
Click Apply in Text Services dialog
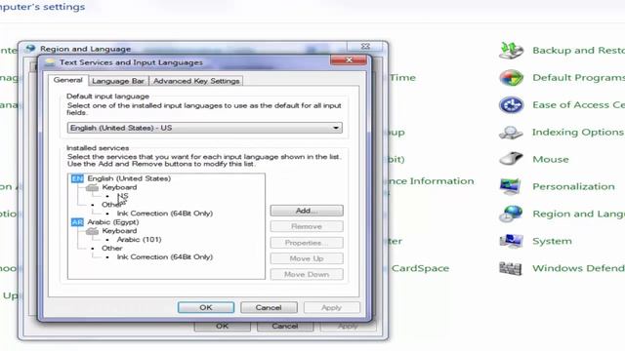tap(332, 308)
